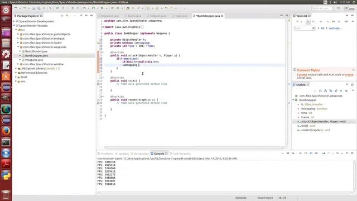Select BasicShooter.java in Package Explorer
Screen dimensions: 357x201
[x=36, y=51]
